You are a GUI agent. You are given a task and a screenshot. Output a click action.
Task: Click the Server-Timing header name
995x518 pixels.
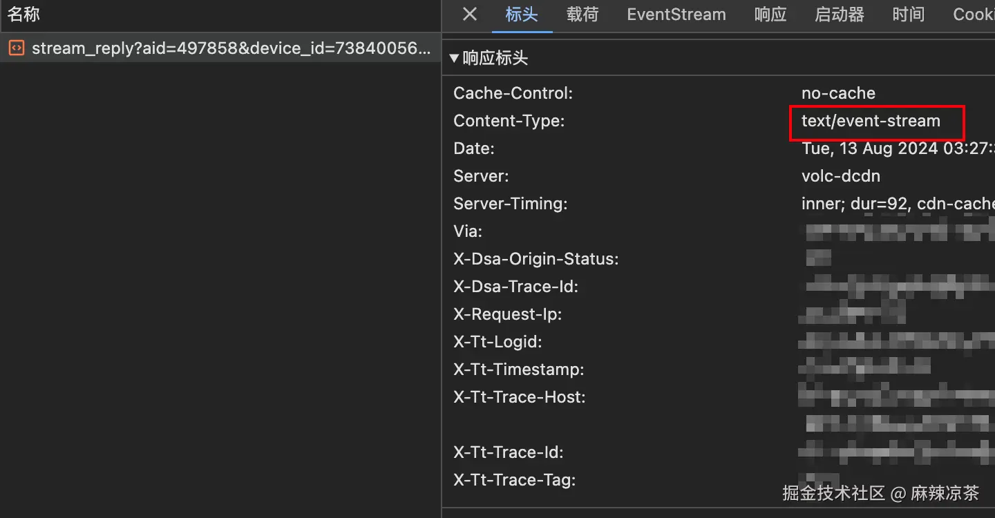point(510,204)
